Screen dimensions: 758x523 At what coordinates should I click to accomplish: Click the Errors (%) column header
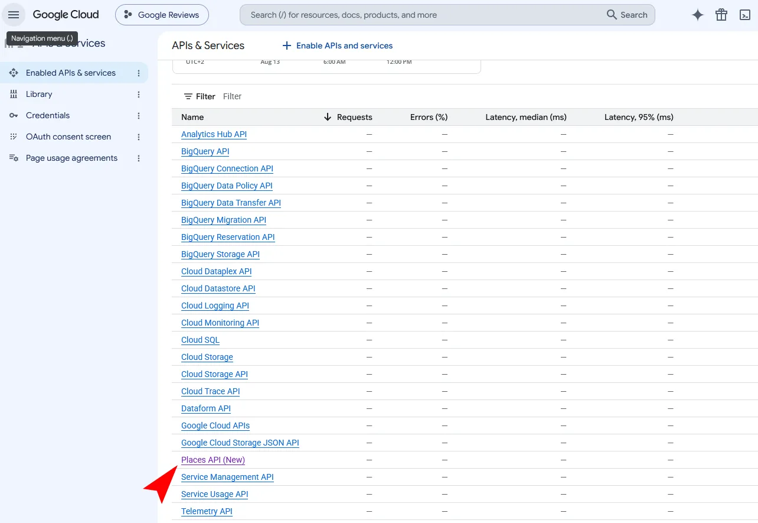pyautogui.click(x=429, y=117)
